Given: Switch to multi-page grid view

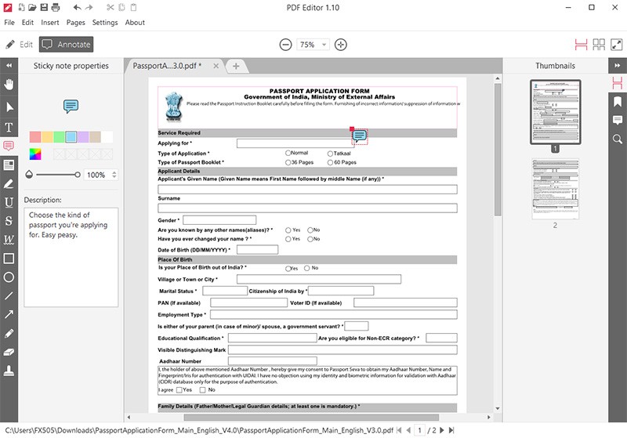Looking at the screenshot, I should tap(599, 45).
